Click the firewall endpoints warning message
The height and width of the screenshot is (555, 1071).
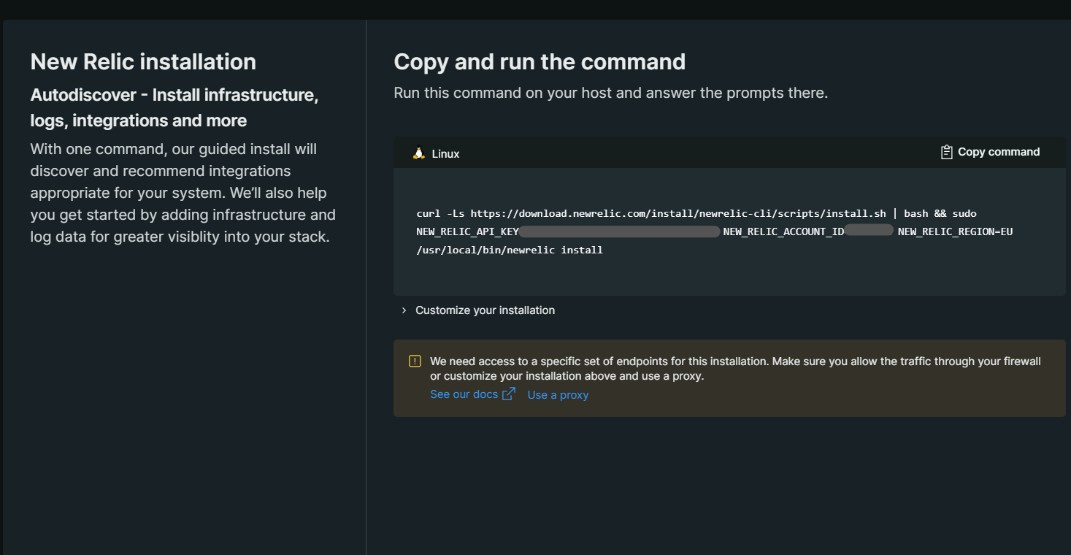tap(735, 369)
